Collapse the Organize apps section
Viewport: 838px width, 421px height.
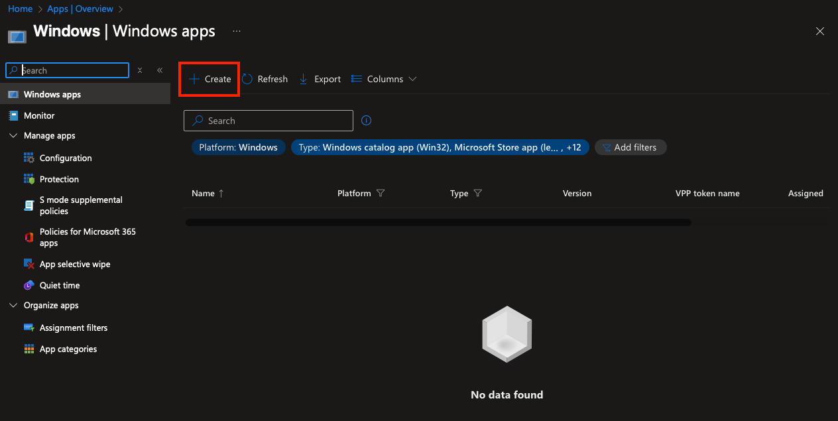click(x=13, y=305)
